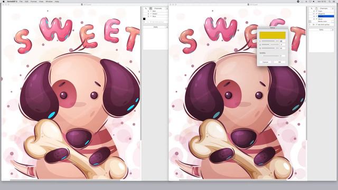
Task: Open the Window menu
Action: click(x=49, y=1)
